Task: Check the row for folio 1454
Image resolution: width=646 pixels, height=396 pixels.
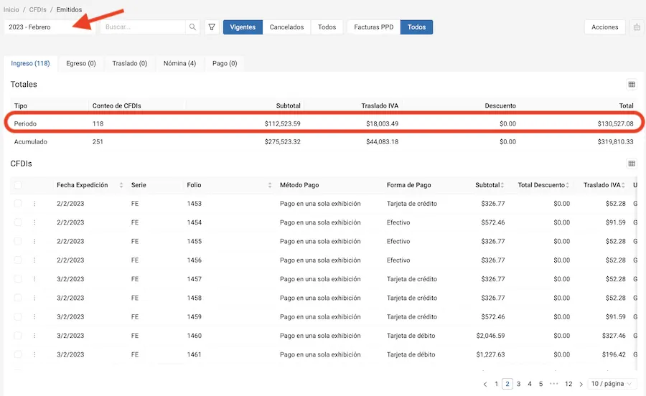Action: click(18, 222)
